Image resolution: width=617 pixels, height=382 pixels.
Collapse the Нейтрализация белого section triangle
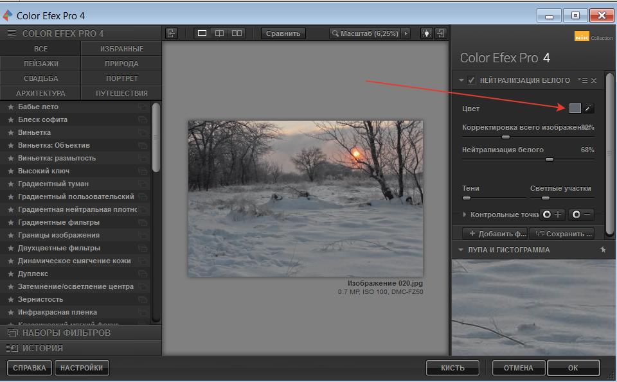coord(461,80)
